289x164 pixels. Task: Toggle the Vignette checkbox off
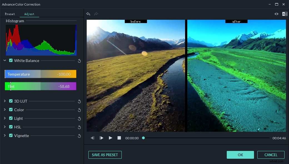pyautogui.click(x=11, y=136)
